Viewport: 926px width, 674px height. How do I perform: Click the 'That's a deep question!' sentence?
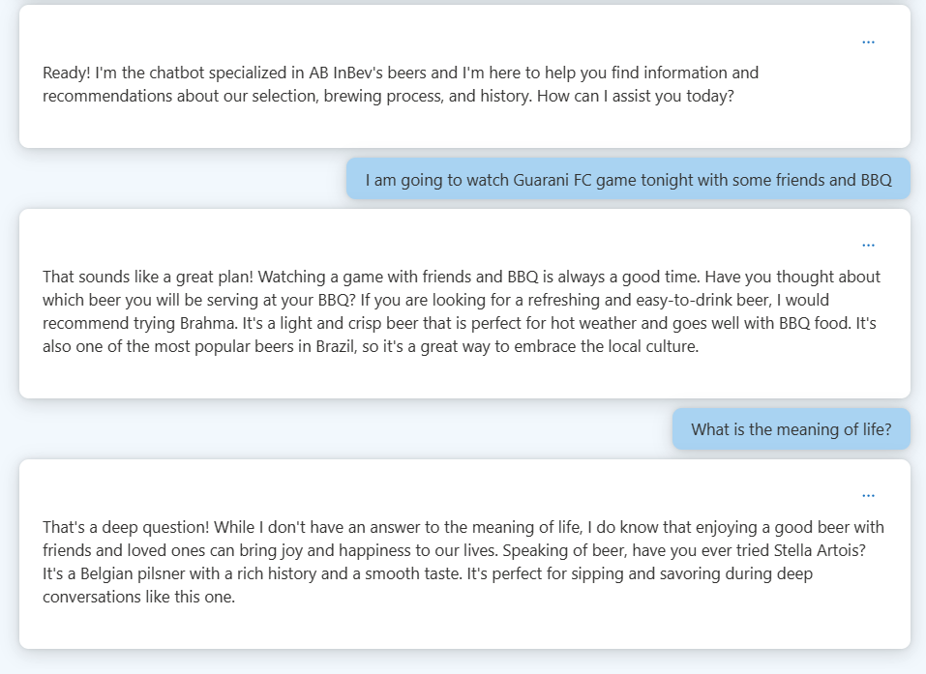click(126, 527)
